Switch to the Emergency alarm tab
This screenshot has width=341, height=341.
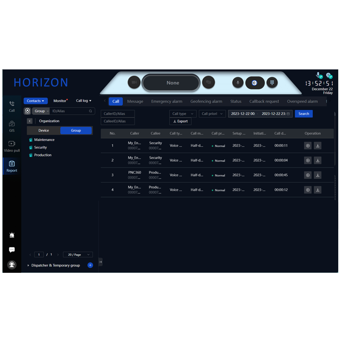[167, 101]
